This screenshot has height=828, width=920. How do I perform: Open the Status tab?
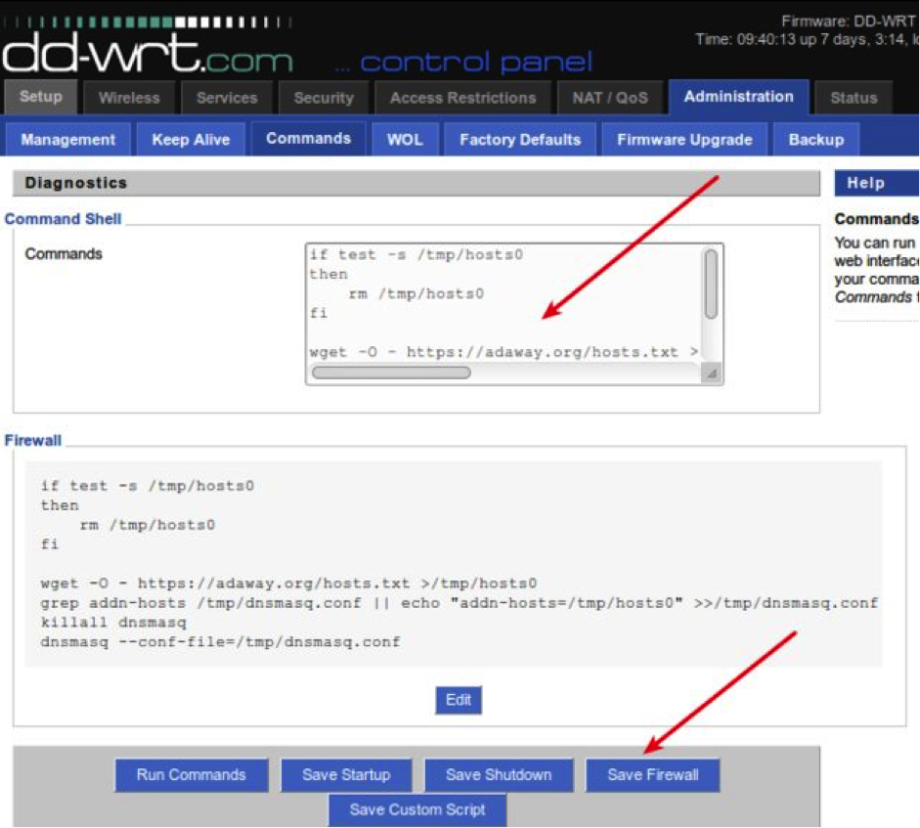854,98
